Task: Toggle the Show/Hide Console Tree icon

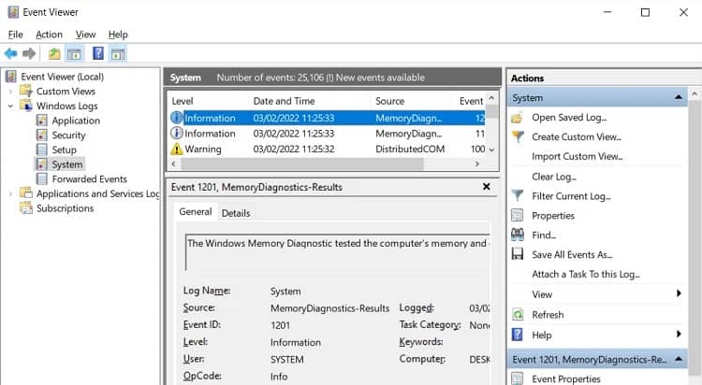Action: (x=74, y=54)
